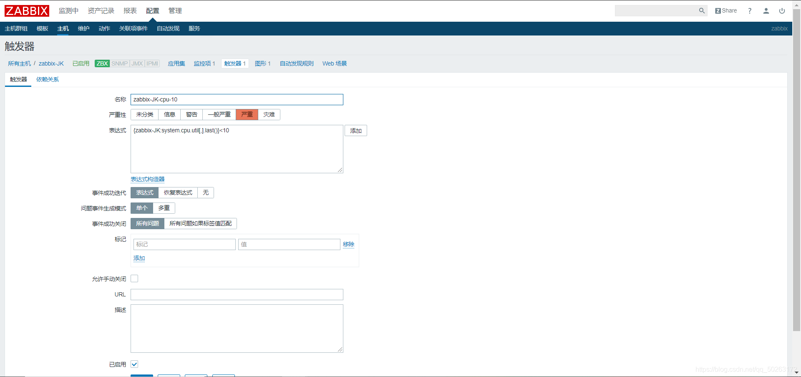Select severity 严重
801x377 pixels.
(247, 114)
